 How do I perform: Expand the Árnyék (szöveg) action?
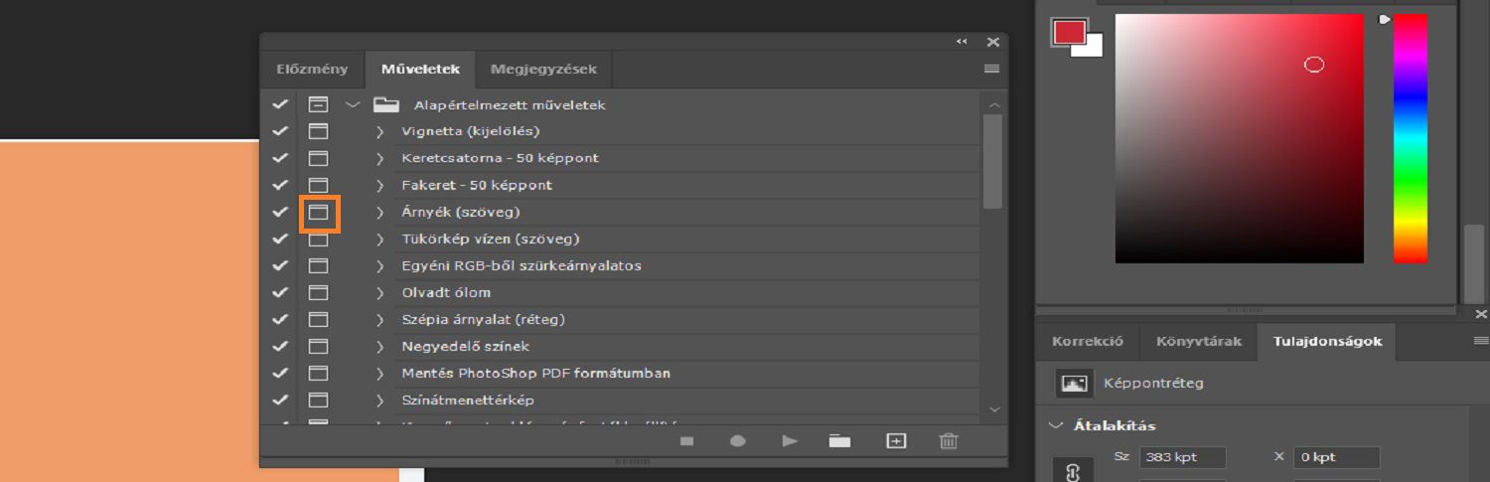point(379,212)
